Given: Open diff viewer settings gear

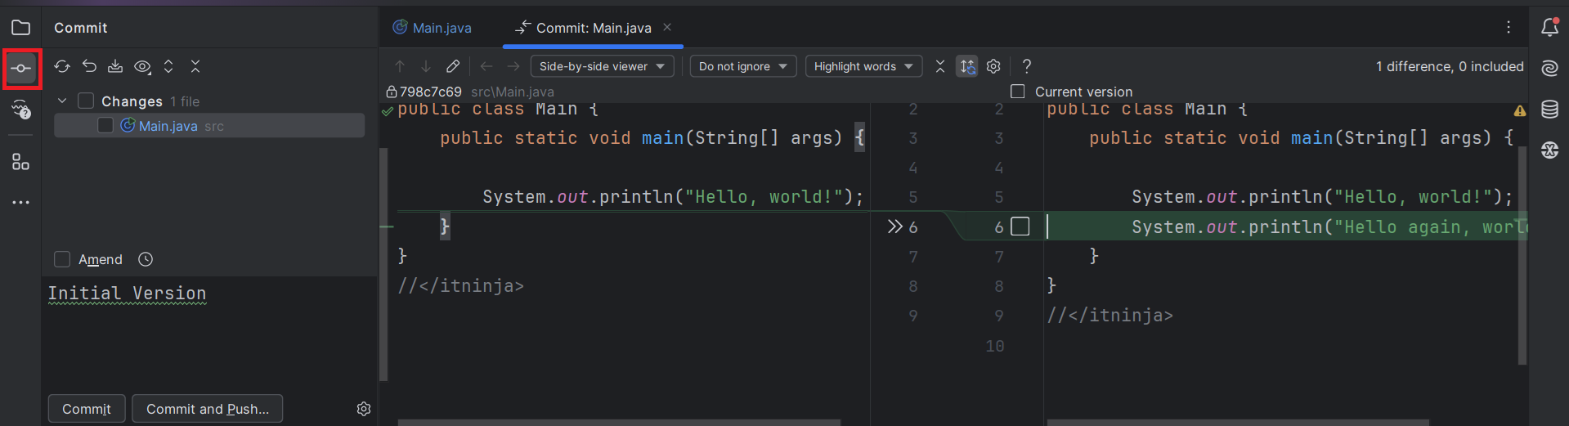Looking at the screenshot, I should 993,66.
